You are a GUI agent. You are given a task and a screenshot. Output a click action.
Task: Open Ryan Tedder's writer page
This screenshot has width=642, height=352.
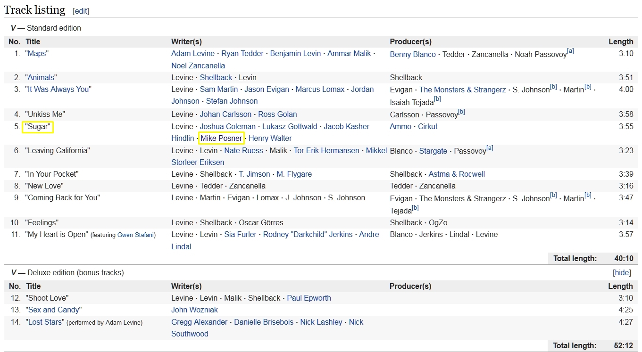[242, 54]
